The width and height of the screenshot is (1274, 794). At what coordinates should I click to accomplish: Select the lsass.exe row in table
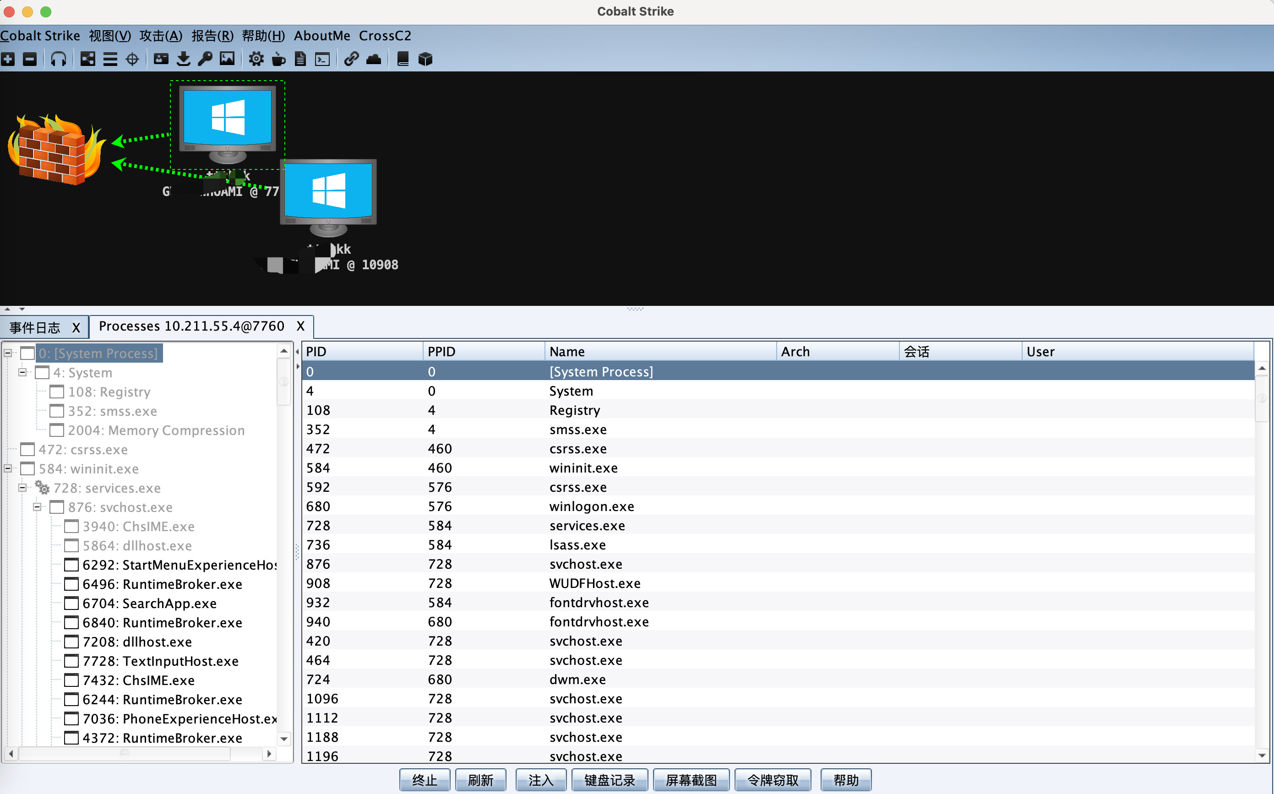[577, 545]
